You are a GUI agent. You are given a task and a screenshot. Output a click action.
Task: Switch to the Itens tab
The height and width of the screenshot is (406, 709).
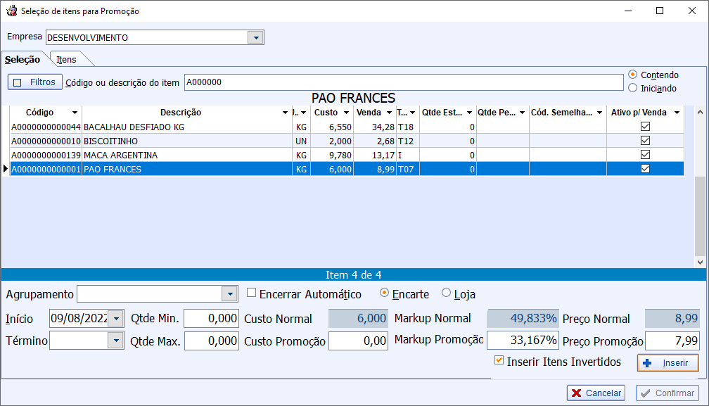(x=67, y=60)
